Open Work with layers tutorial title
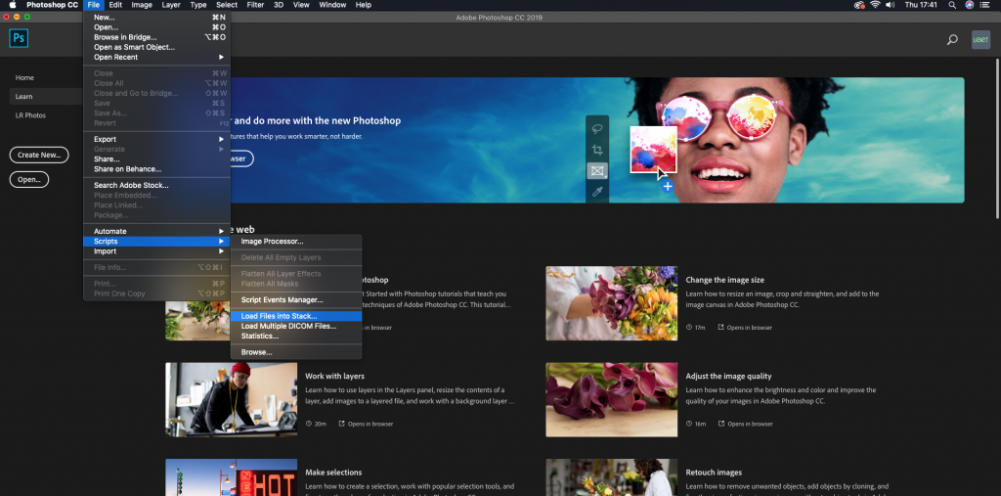The width and height of the screenshot is (1001, 496). pos(334,377)
